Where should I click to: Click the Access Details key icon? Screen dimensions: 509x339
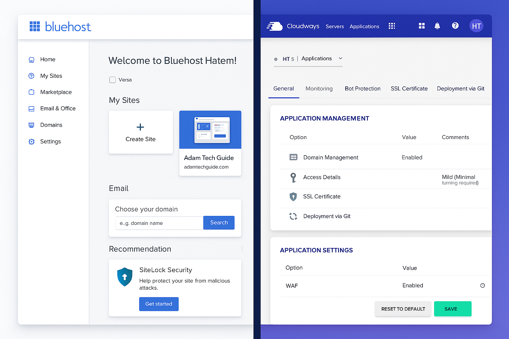tap(293, 177)
